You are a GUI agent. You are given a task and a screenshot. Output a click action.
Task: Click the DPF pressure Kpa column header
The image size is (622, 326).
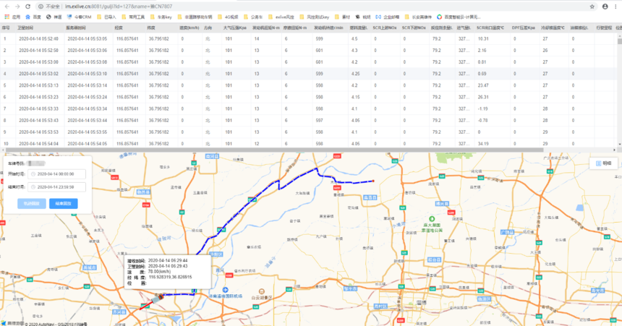pos(523,27)
